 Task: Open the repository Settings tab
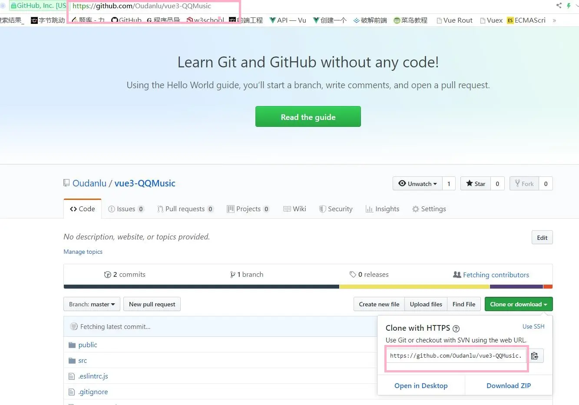(x=429, y=209)
